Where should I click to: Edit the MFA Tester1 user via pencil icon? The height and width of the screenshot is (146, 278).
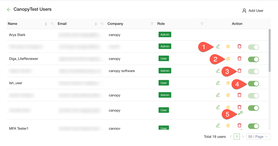point(218,125)
